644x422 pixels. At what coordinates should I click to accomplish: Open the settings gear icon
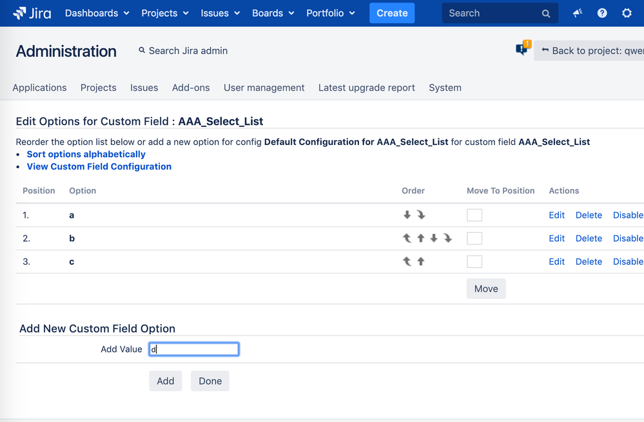(627, 13)
